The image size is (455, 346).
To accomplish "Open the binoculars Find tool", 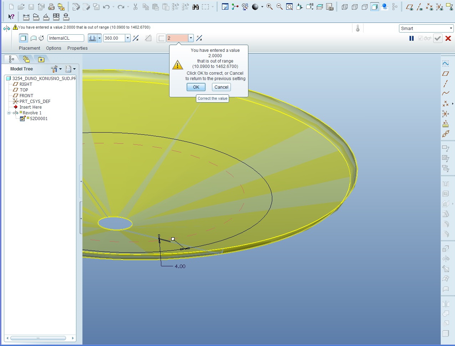I will coord(195,7).
